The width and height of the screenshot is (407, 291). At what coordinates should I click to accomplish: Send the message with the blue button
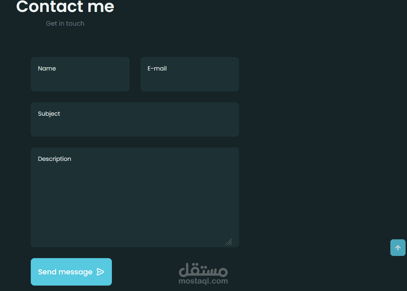click(71, 272)
